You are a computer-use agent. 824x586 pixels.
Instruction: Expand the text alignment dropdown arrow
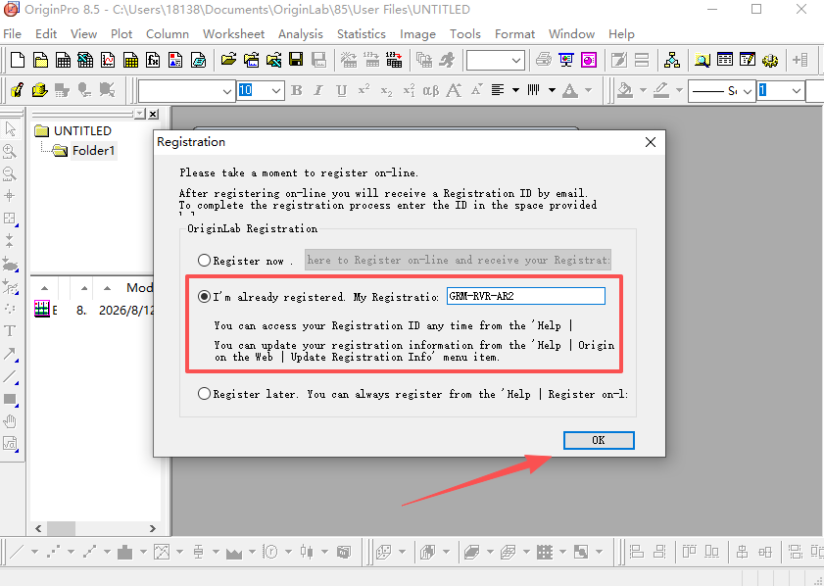coord(515,90)
